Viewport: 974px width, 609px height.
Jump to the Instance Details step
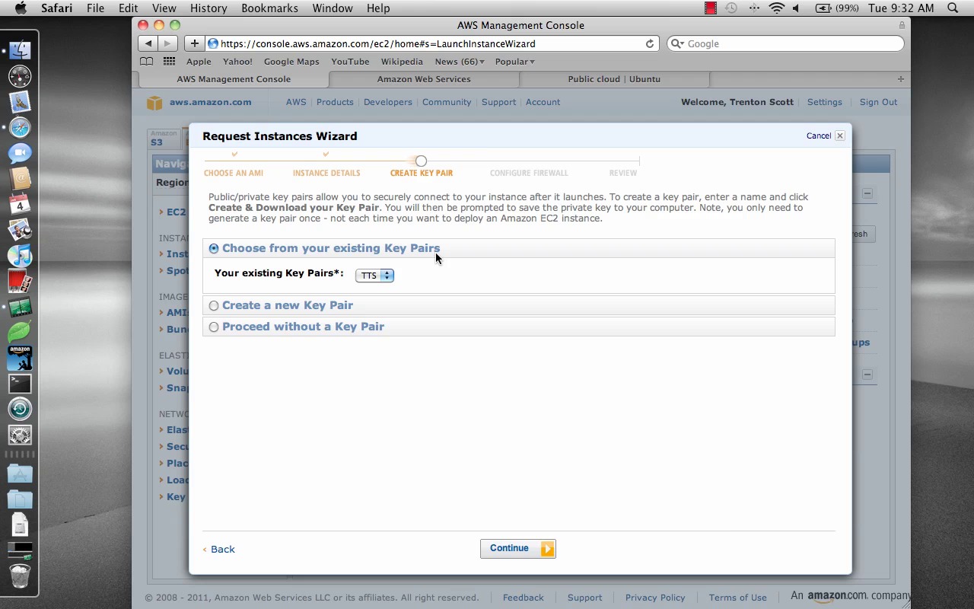tap(326, 173)
